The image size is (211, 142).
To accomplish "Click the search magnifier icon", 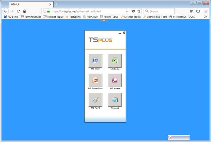I will [x=147, y=11].
